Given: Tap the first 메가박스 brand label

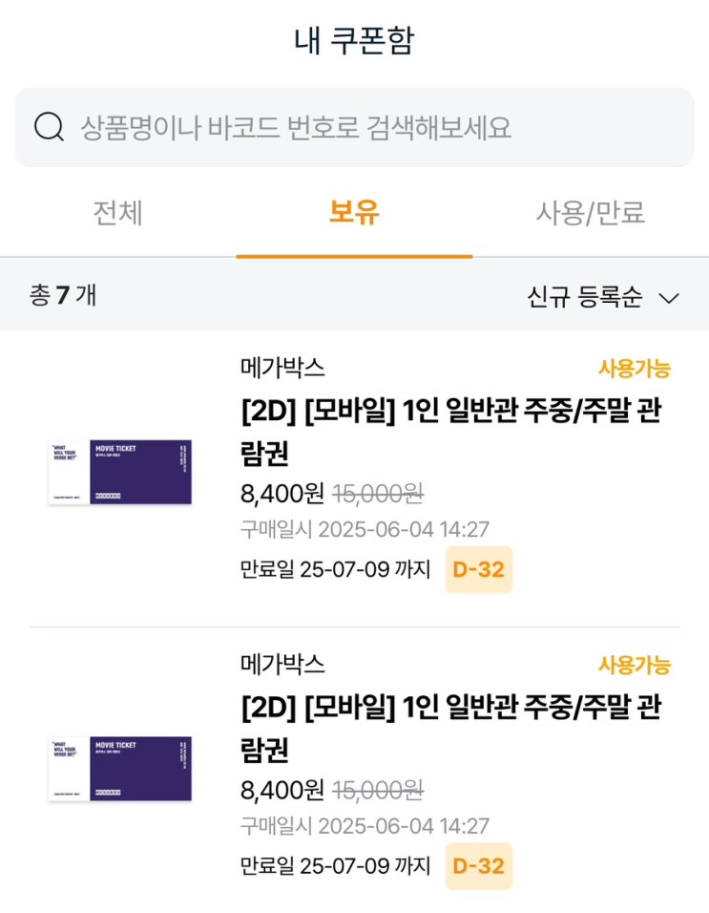Looking at the screenshot, I should (282, 368).
